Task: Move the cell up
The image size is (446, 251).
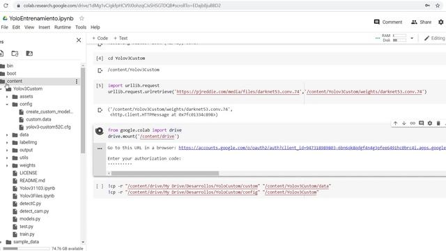Action: tap(395, 123)
